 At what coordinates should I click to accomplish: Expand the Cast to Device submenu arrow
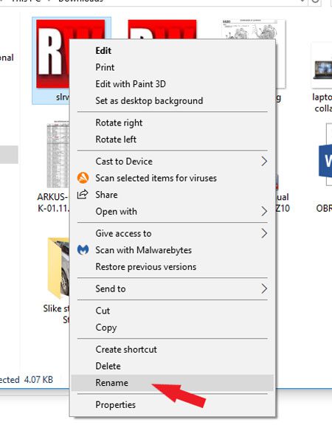point(264,162)
